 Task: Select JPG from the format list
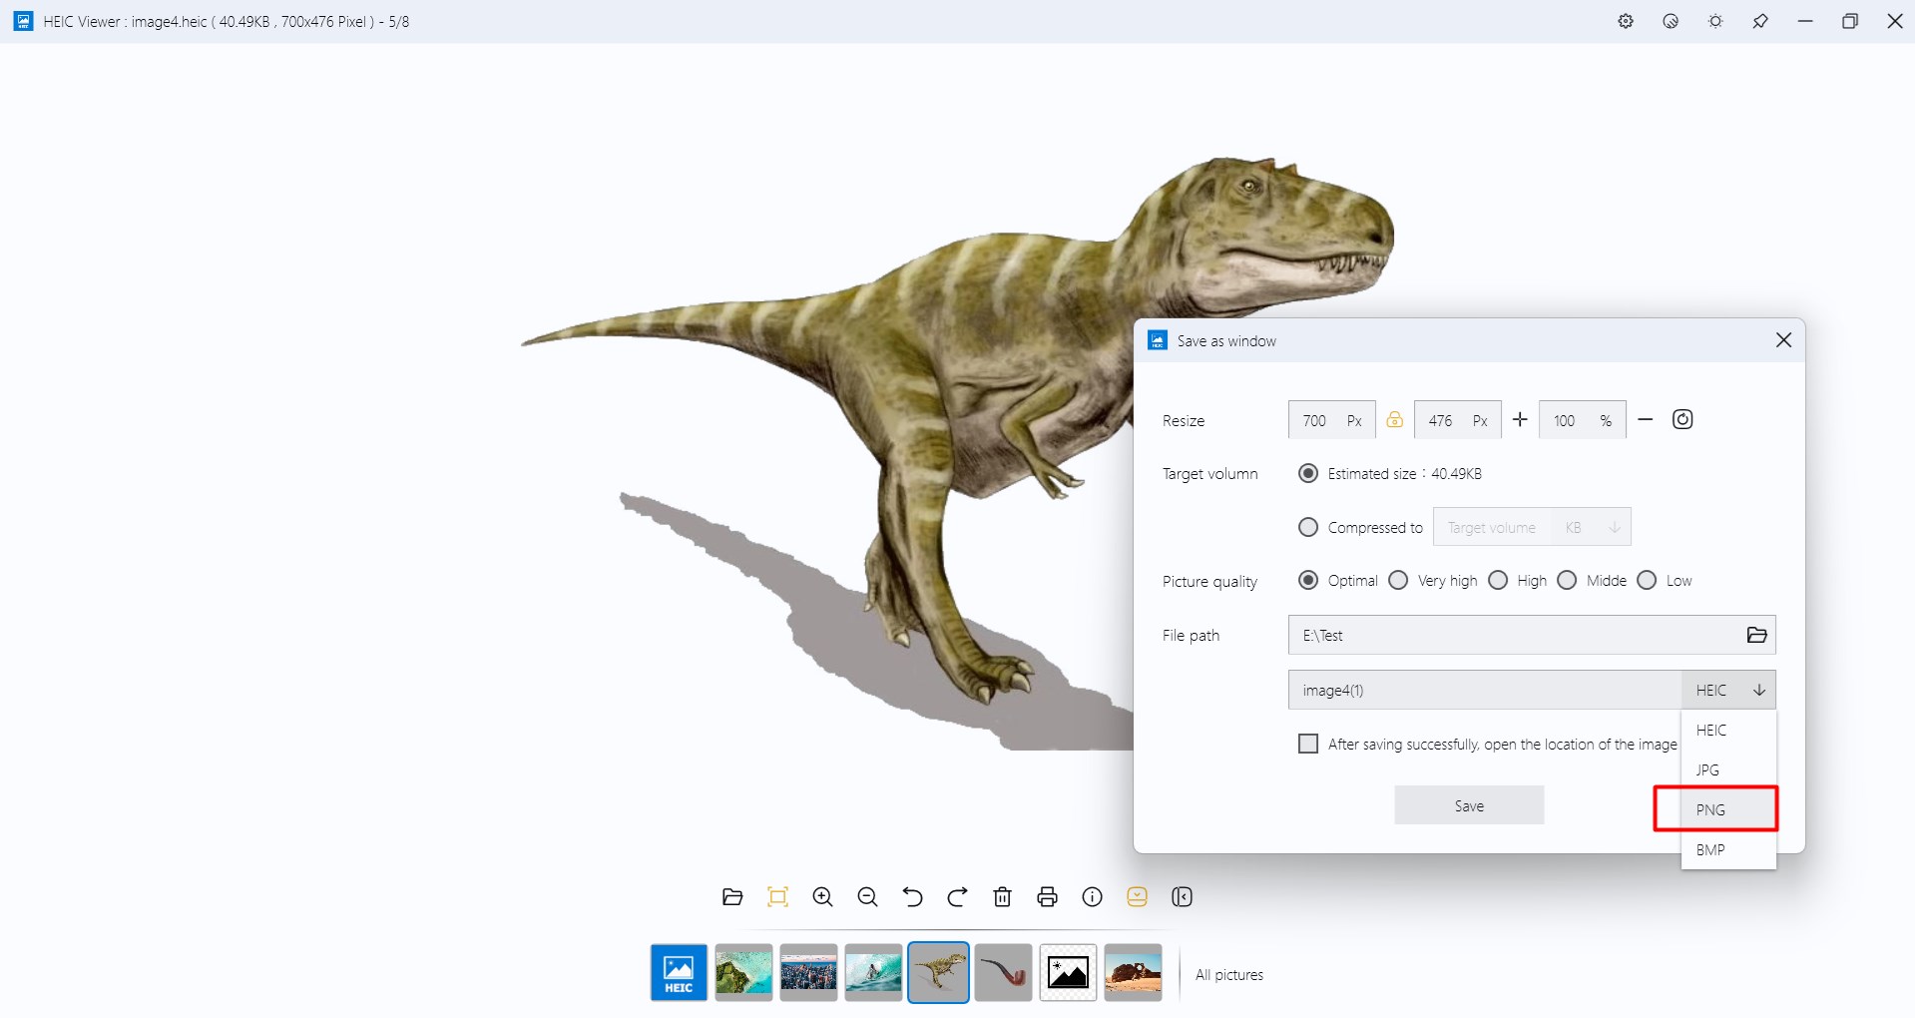click(1707, 769)
